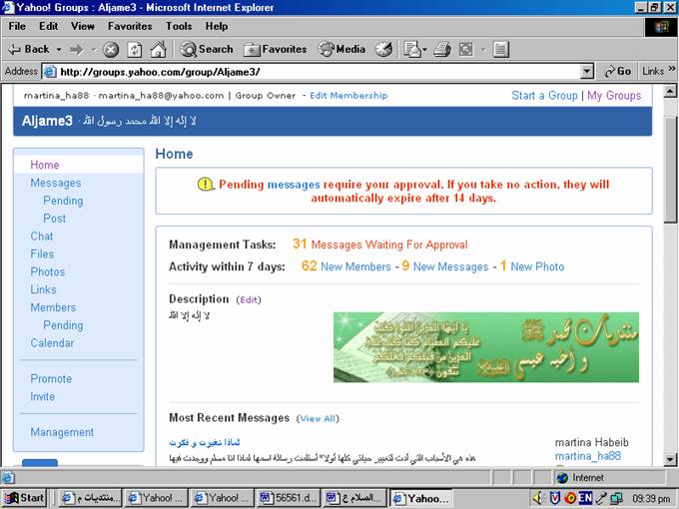Click Edit link beside Description
This screenshot has height=509, width=679.
pos(249,300)
